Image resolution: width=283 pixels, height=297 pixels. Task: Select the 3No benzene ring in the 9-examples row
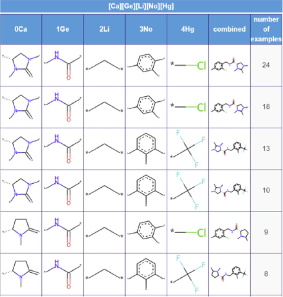point(146,232)
